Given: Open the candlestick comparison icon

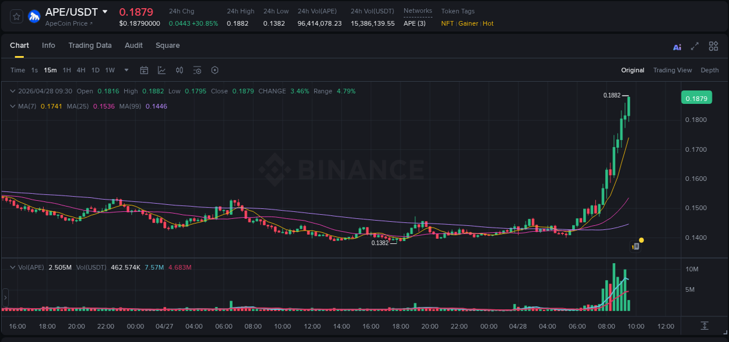Looking at the screenshot, I should click(180, 70).
